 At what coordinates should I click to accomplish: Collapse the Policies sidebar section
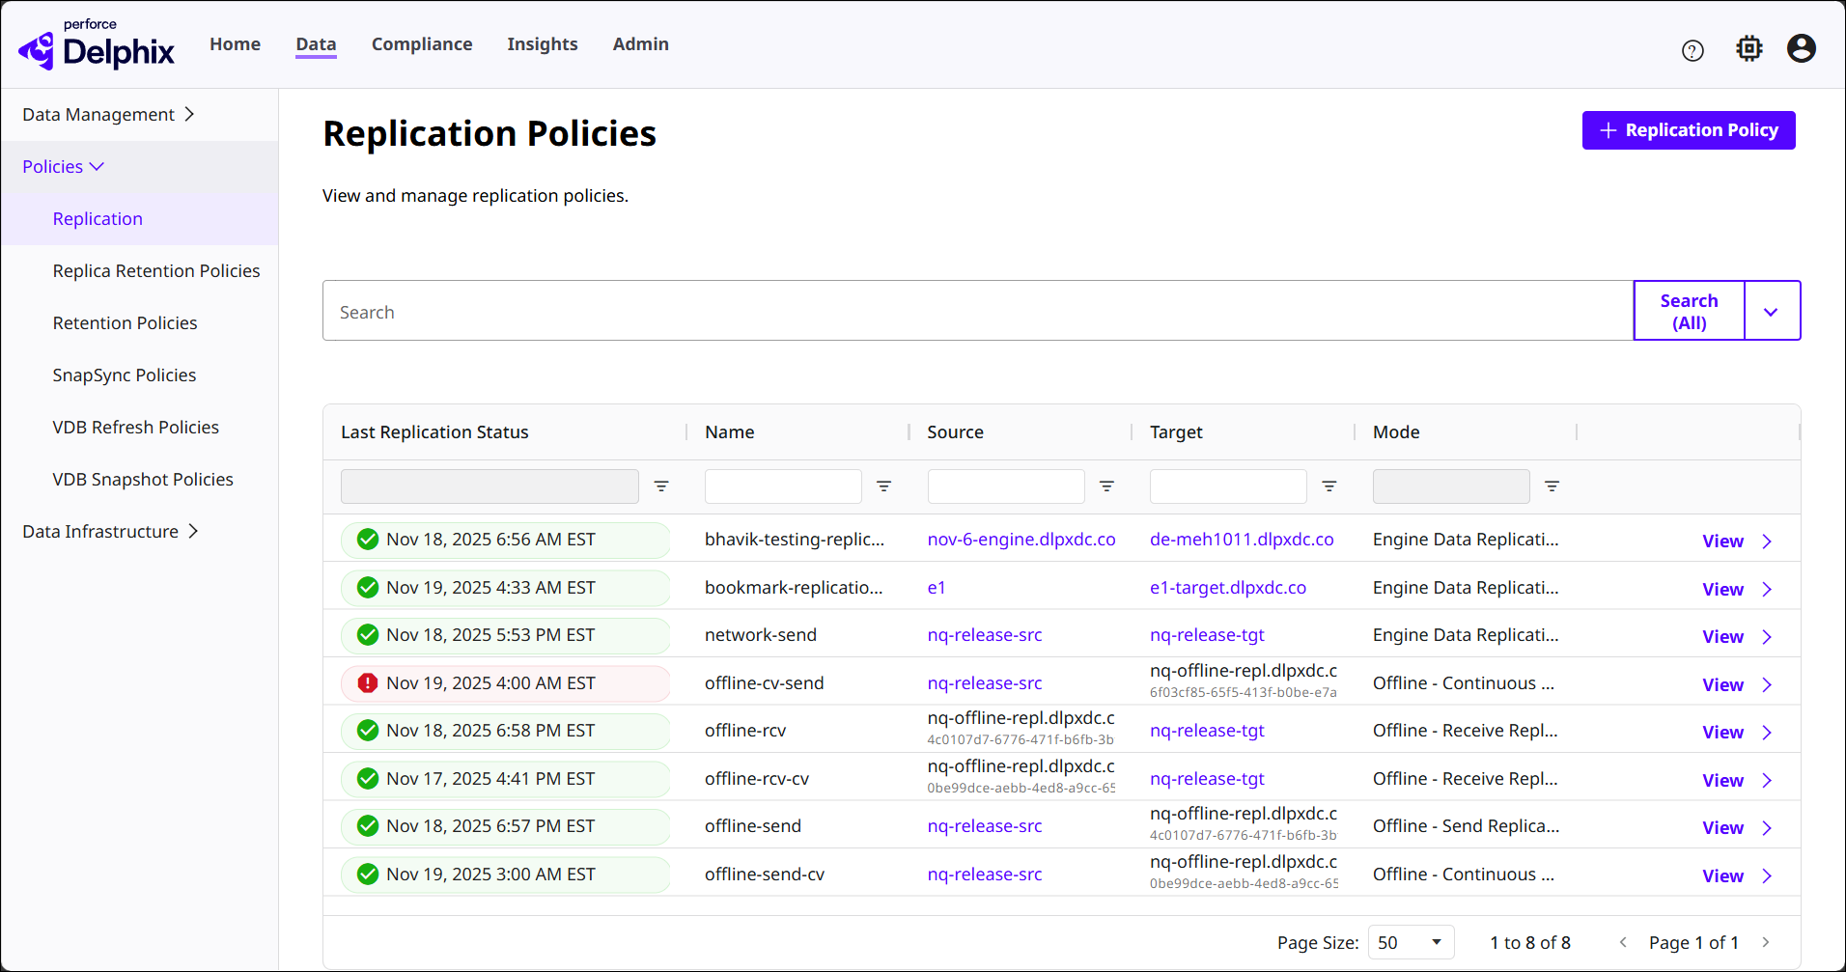tap(63, 167)
